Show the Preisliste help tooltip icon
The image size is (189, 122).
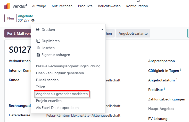[x=164, y=89]
